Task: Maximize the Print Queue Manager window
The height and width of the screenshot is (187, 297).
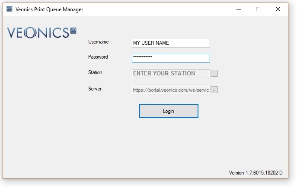Action: click(258, 9)
